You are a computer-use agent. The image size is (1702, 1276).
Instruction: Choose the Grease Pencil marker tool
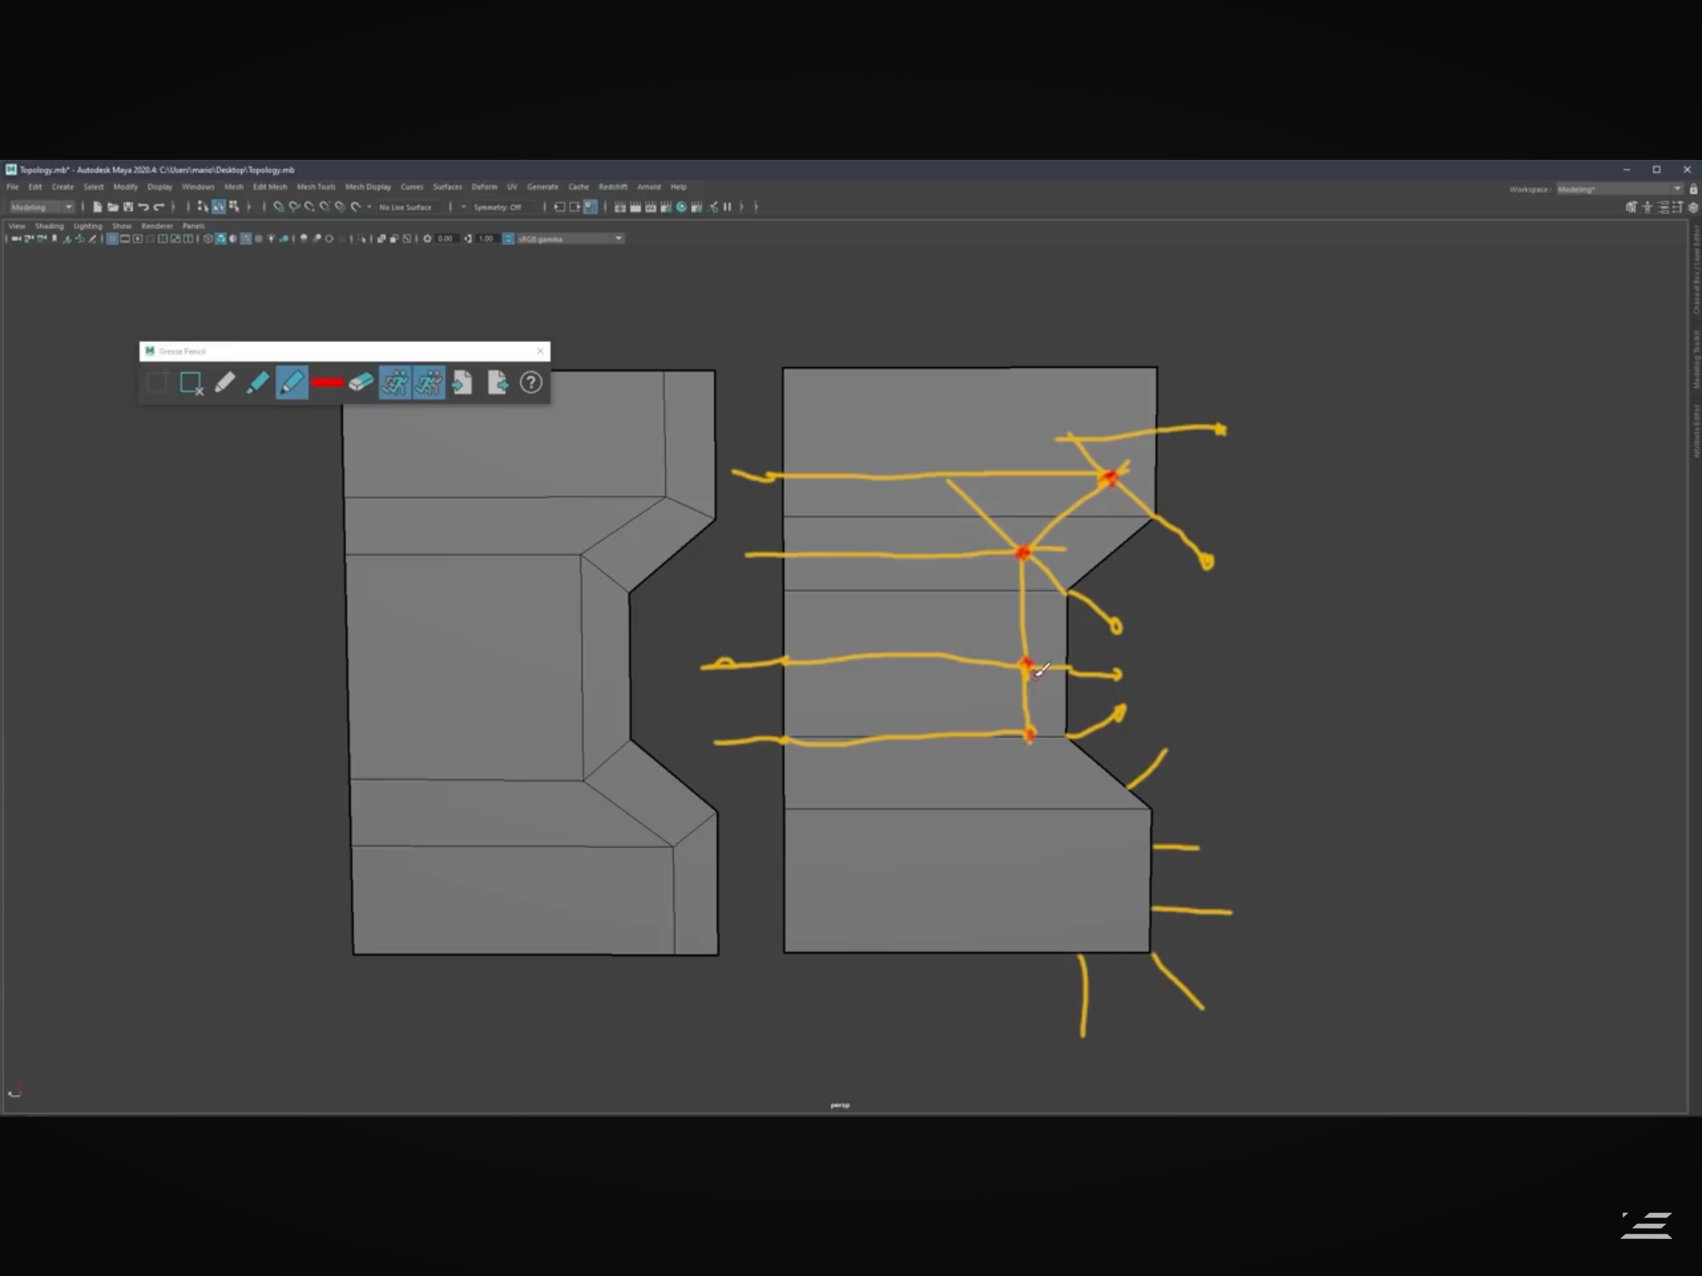pos(258,384)
